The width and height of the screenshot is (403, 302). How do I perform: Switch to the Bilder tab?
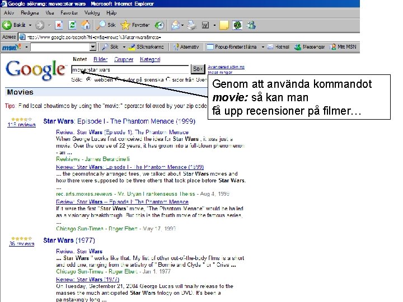tap(100, 59)
